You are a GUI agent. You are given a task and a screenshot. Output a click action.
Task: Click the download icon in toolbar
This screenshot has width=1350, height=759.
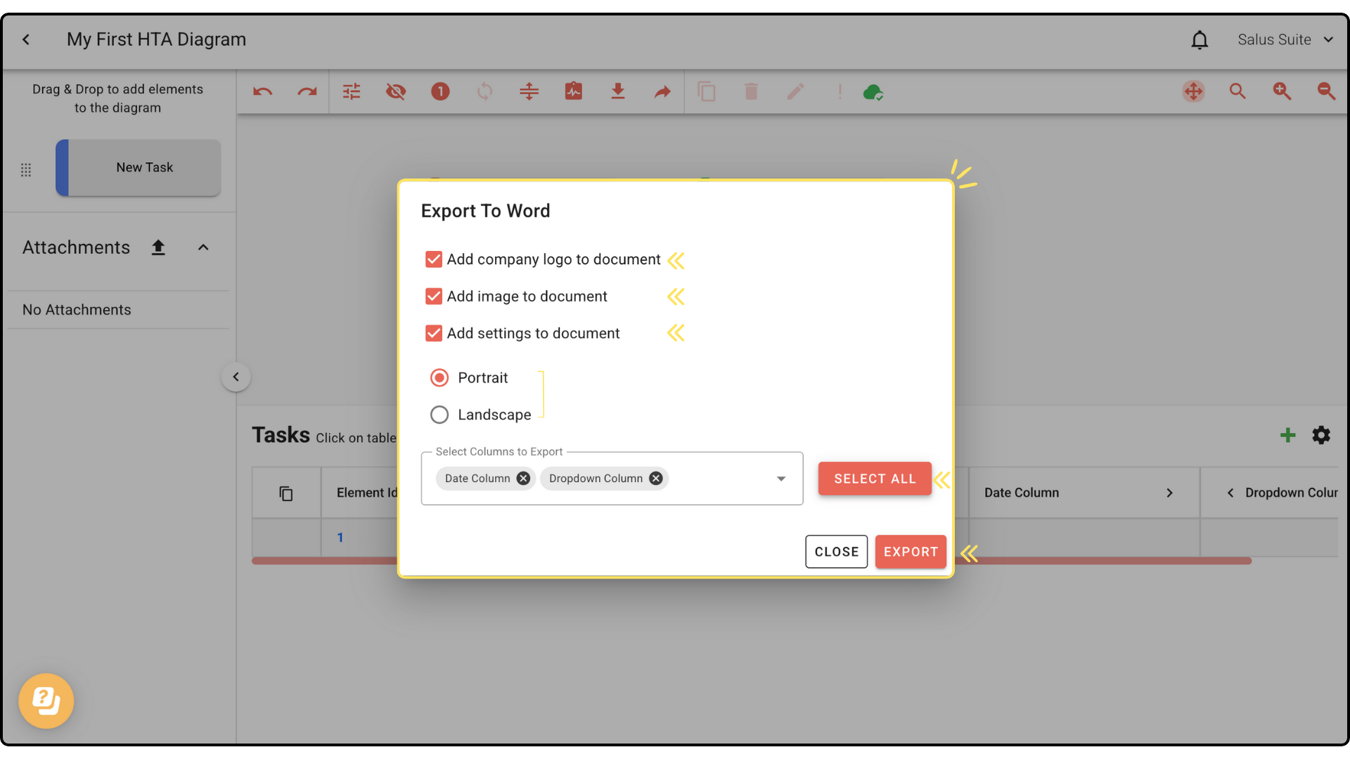[617, 91]
